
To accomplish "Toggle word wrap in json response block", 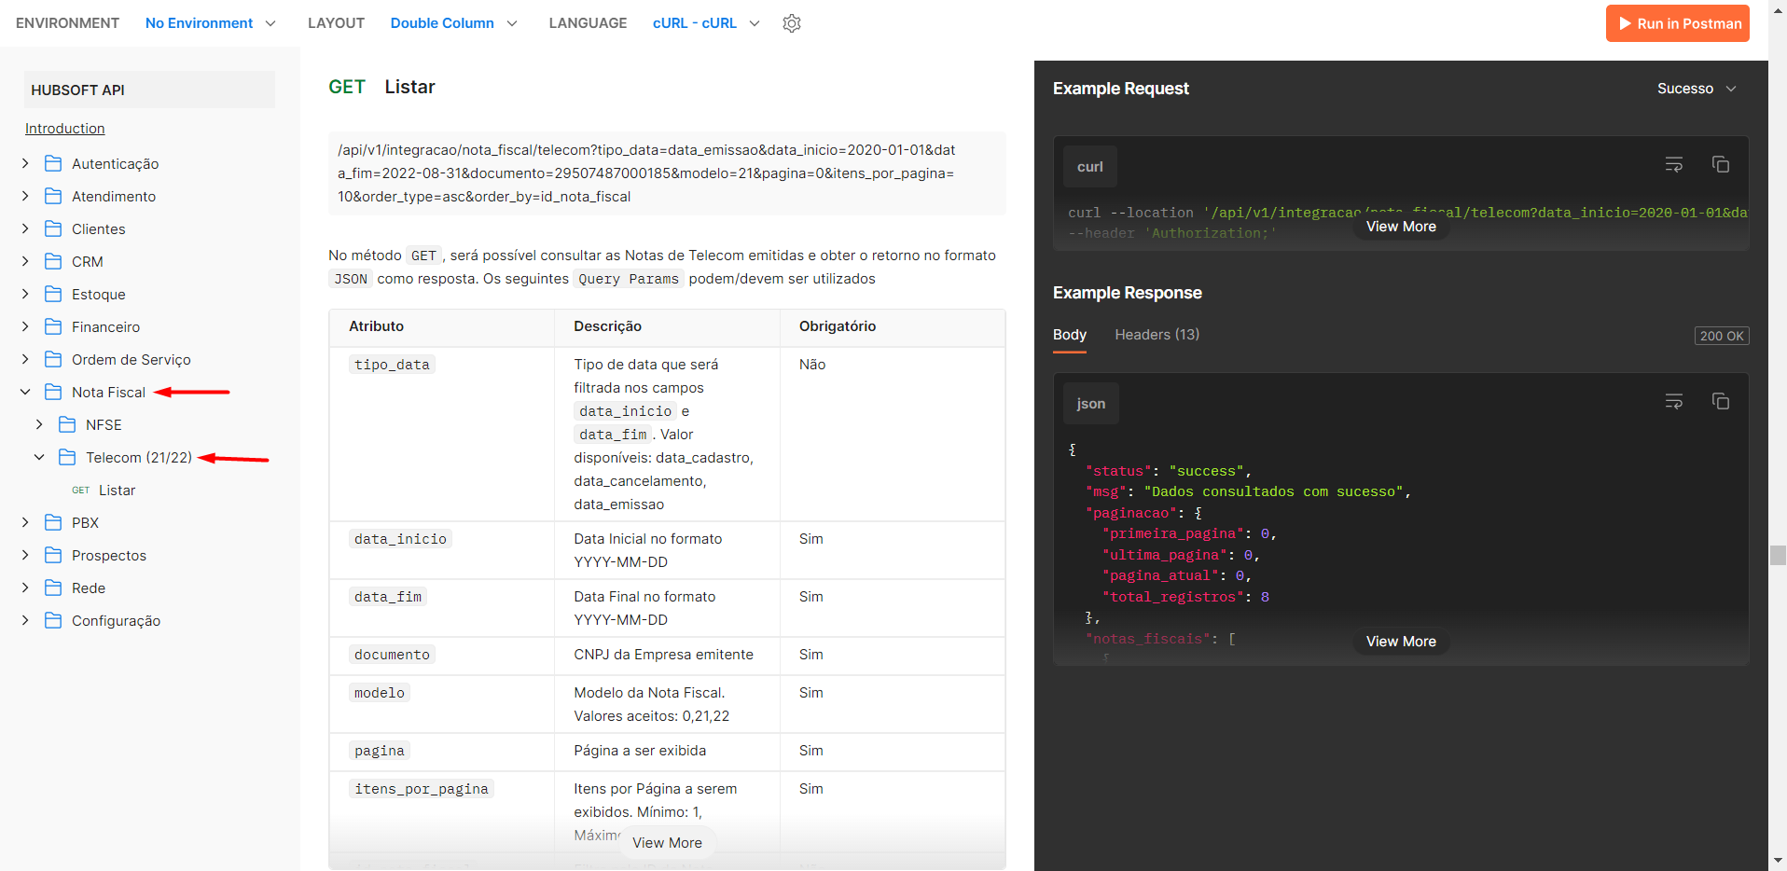I will 1674,402.
